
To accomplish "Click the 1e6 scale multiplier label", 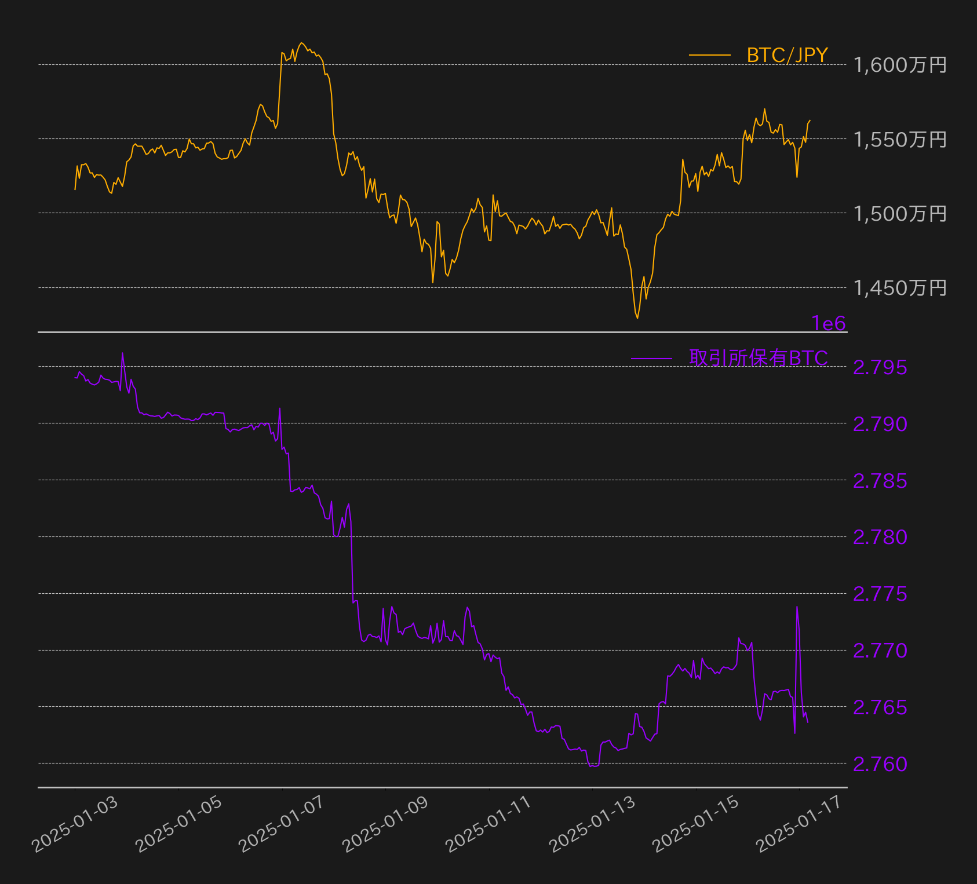I will (829, 323).
